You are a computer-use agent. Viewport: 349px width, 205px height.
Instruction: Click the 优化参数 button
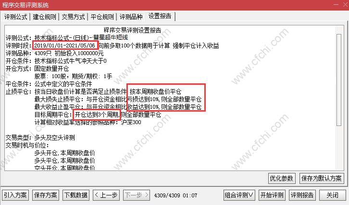coord(282,178)
